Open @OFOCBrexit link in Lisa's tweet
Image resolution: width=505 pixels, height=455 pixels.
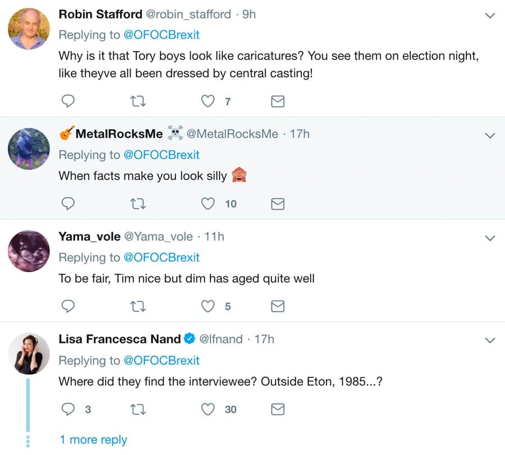pyautogui.click(x=162, y=360)
